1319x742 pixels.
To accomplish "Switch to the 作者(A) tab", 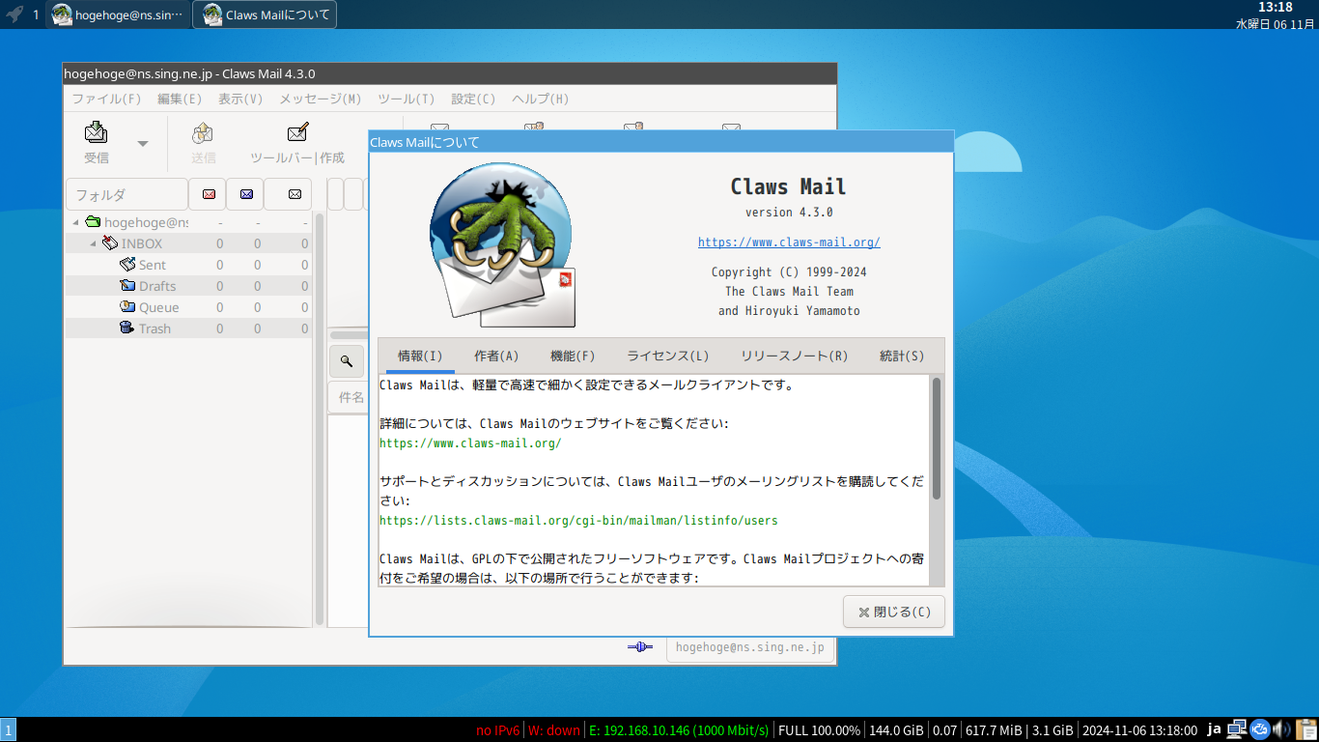I will pyautogui.click(x=496, y=356).
